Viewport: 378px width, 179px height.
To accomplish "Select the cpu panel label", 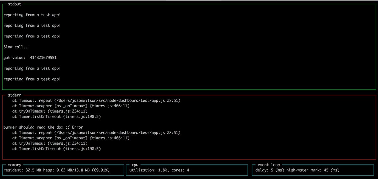I will point(135,165).
